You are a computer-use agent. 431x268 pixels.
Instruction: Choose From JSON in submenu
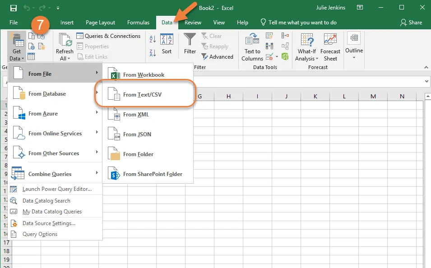coord(148,134)
